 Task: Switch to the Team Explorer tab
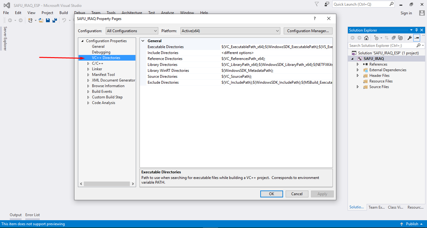pos(376,207)
